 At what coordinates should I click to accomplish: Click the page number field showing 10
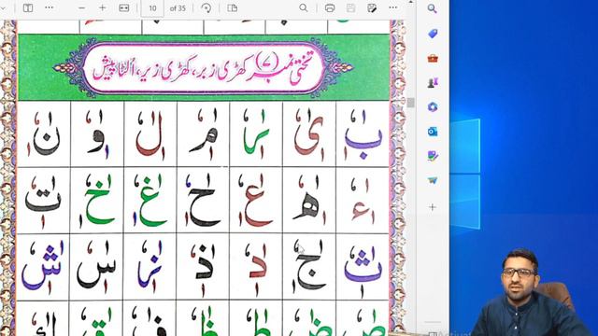tap(152, 8)
